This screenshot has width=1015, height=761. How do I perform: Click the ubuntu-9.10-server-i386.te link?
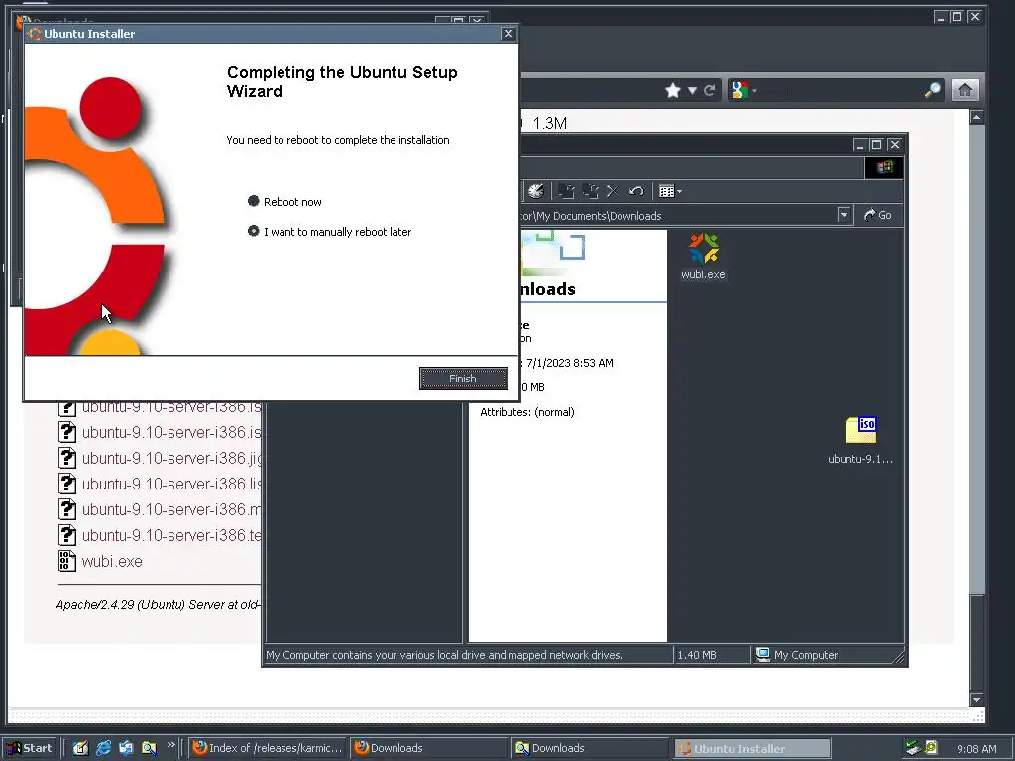pyautogui.click(x=171, y=535)
